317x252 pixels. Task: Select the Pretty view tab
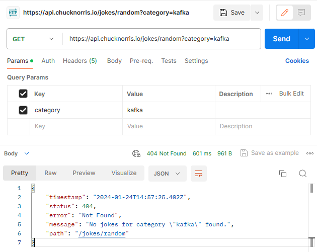click(x=20, y=173)
